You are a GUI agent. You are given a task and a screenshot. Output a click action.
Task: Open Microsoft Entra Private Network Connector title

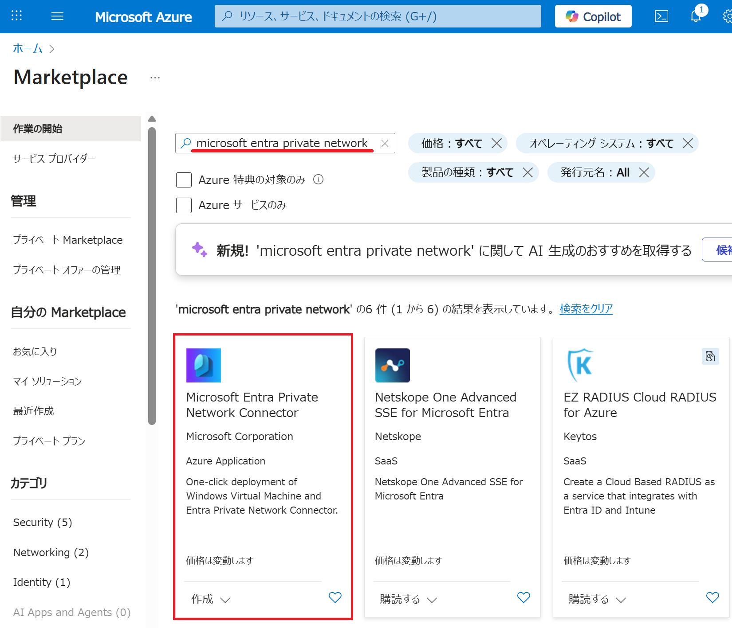(252, 405)
